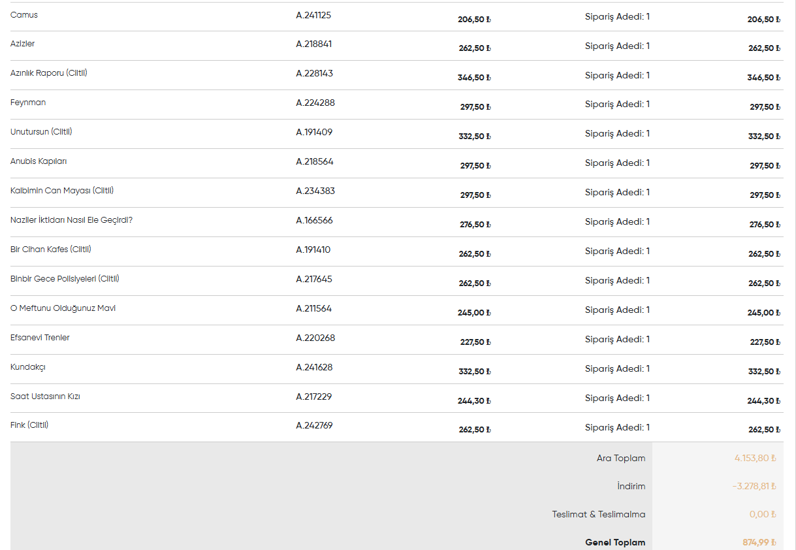Click the Efsanevi Trenler title
This screenshot has height=550, width=796.
click(x=40, y=338)
